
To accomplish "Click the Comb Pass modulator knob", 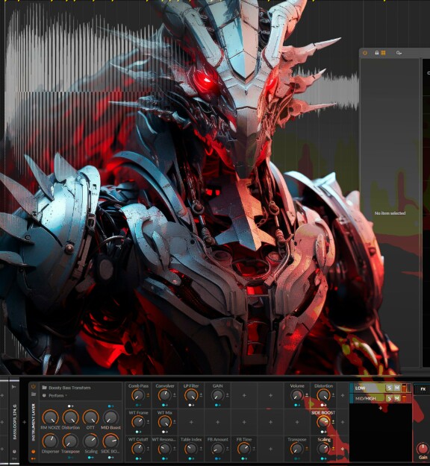I will click(x=138, y=395).
